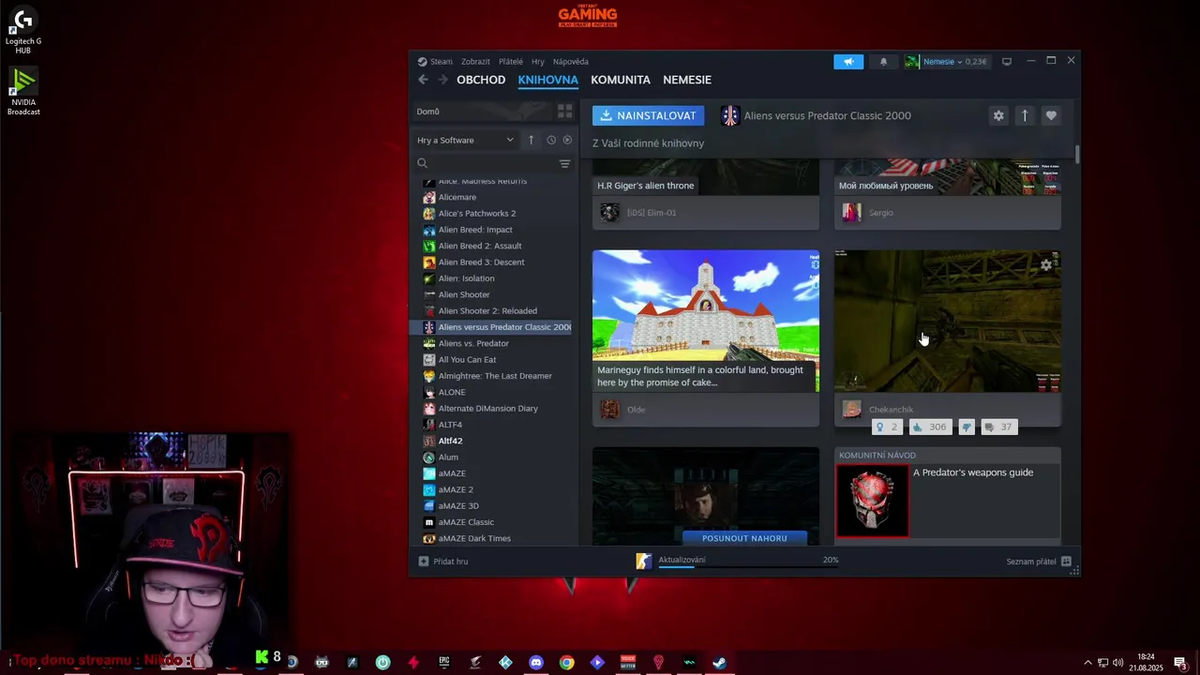Open comments showing 37 on screenshot
The height and width of the screenshot is (675, 1200).
pos(998,427)
